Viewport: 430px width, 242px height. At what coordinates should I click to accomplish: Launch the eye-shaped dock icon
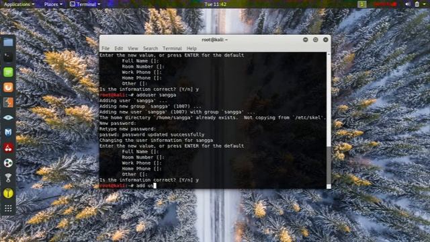8,118
